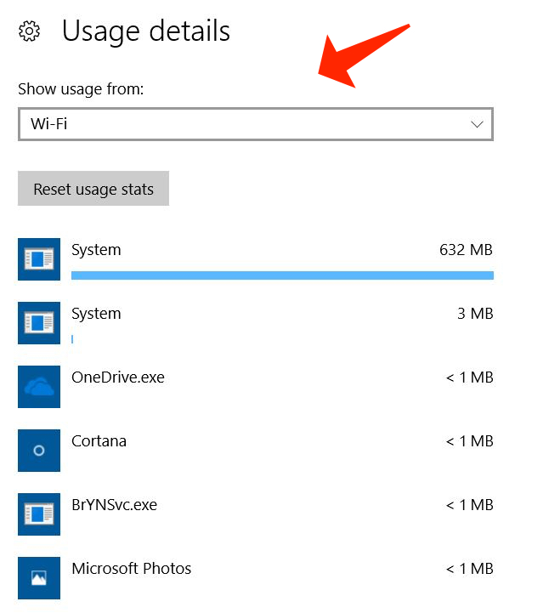Click the Settings gear icon beside Usage details
Image resolution: width=549 pixels, height=613 pixels.
pyautogui.click(x=30, y=31)
